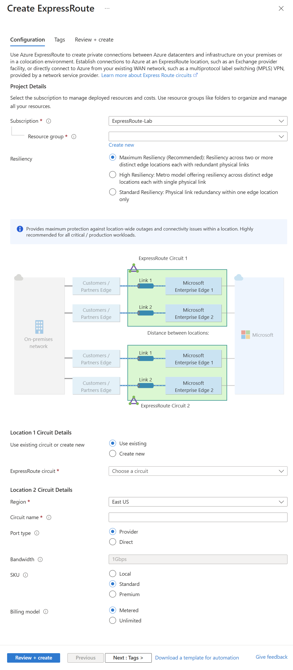Click the Circuit name info icon
Viewport: 293px width, 670px height.
(49, 517)
